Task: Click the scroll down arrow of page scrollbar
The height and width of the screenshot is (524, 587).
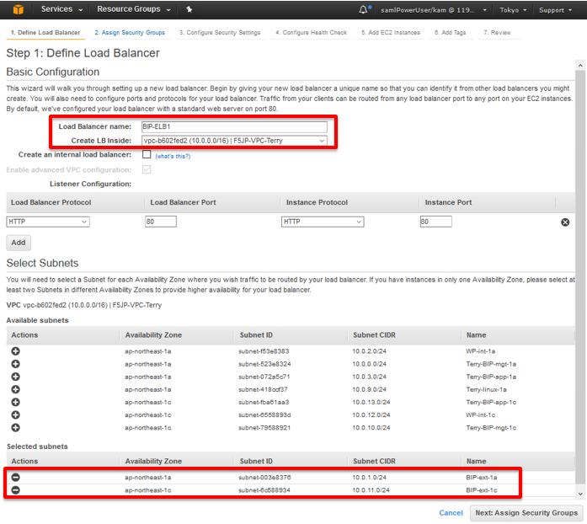Action: point(580,494)
